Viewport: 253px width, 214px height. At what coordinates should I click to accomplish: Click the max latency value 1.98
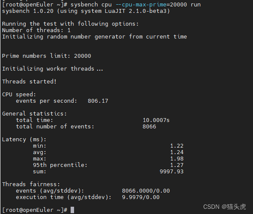coord(177,159)
